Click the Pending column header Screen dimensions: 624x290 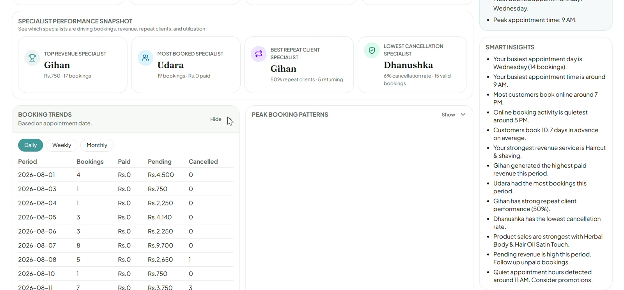click(x=160, y=162)
